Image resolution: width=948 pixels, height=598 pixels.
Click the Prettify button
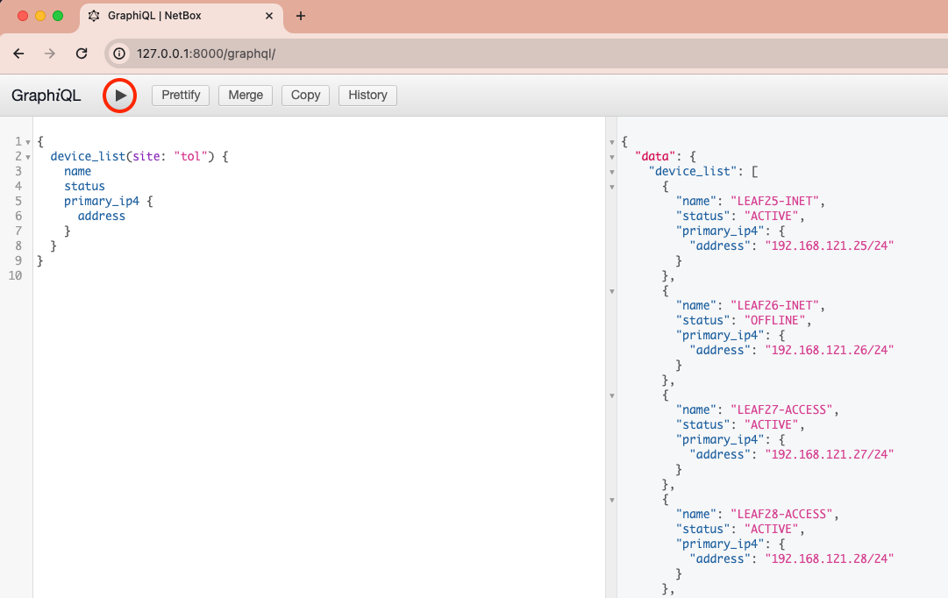coord(181,96)
